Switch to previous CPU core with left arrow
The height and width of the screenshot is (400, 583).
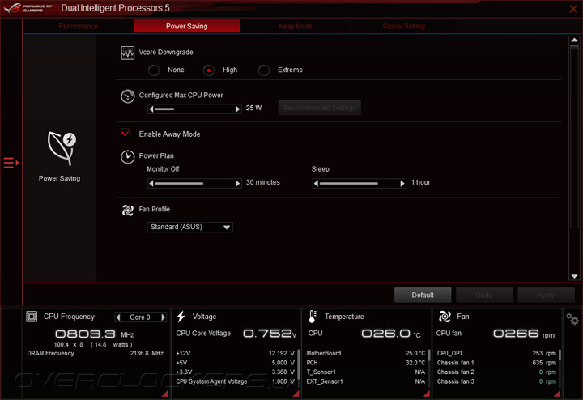pos(118,317)
